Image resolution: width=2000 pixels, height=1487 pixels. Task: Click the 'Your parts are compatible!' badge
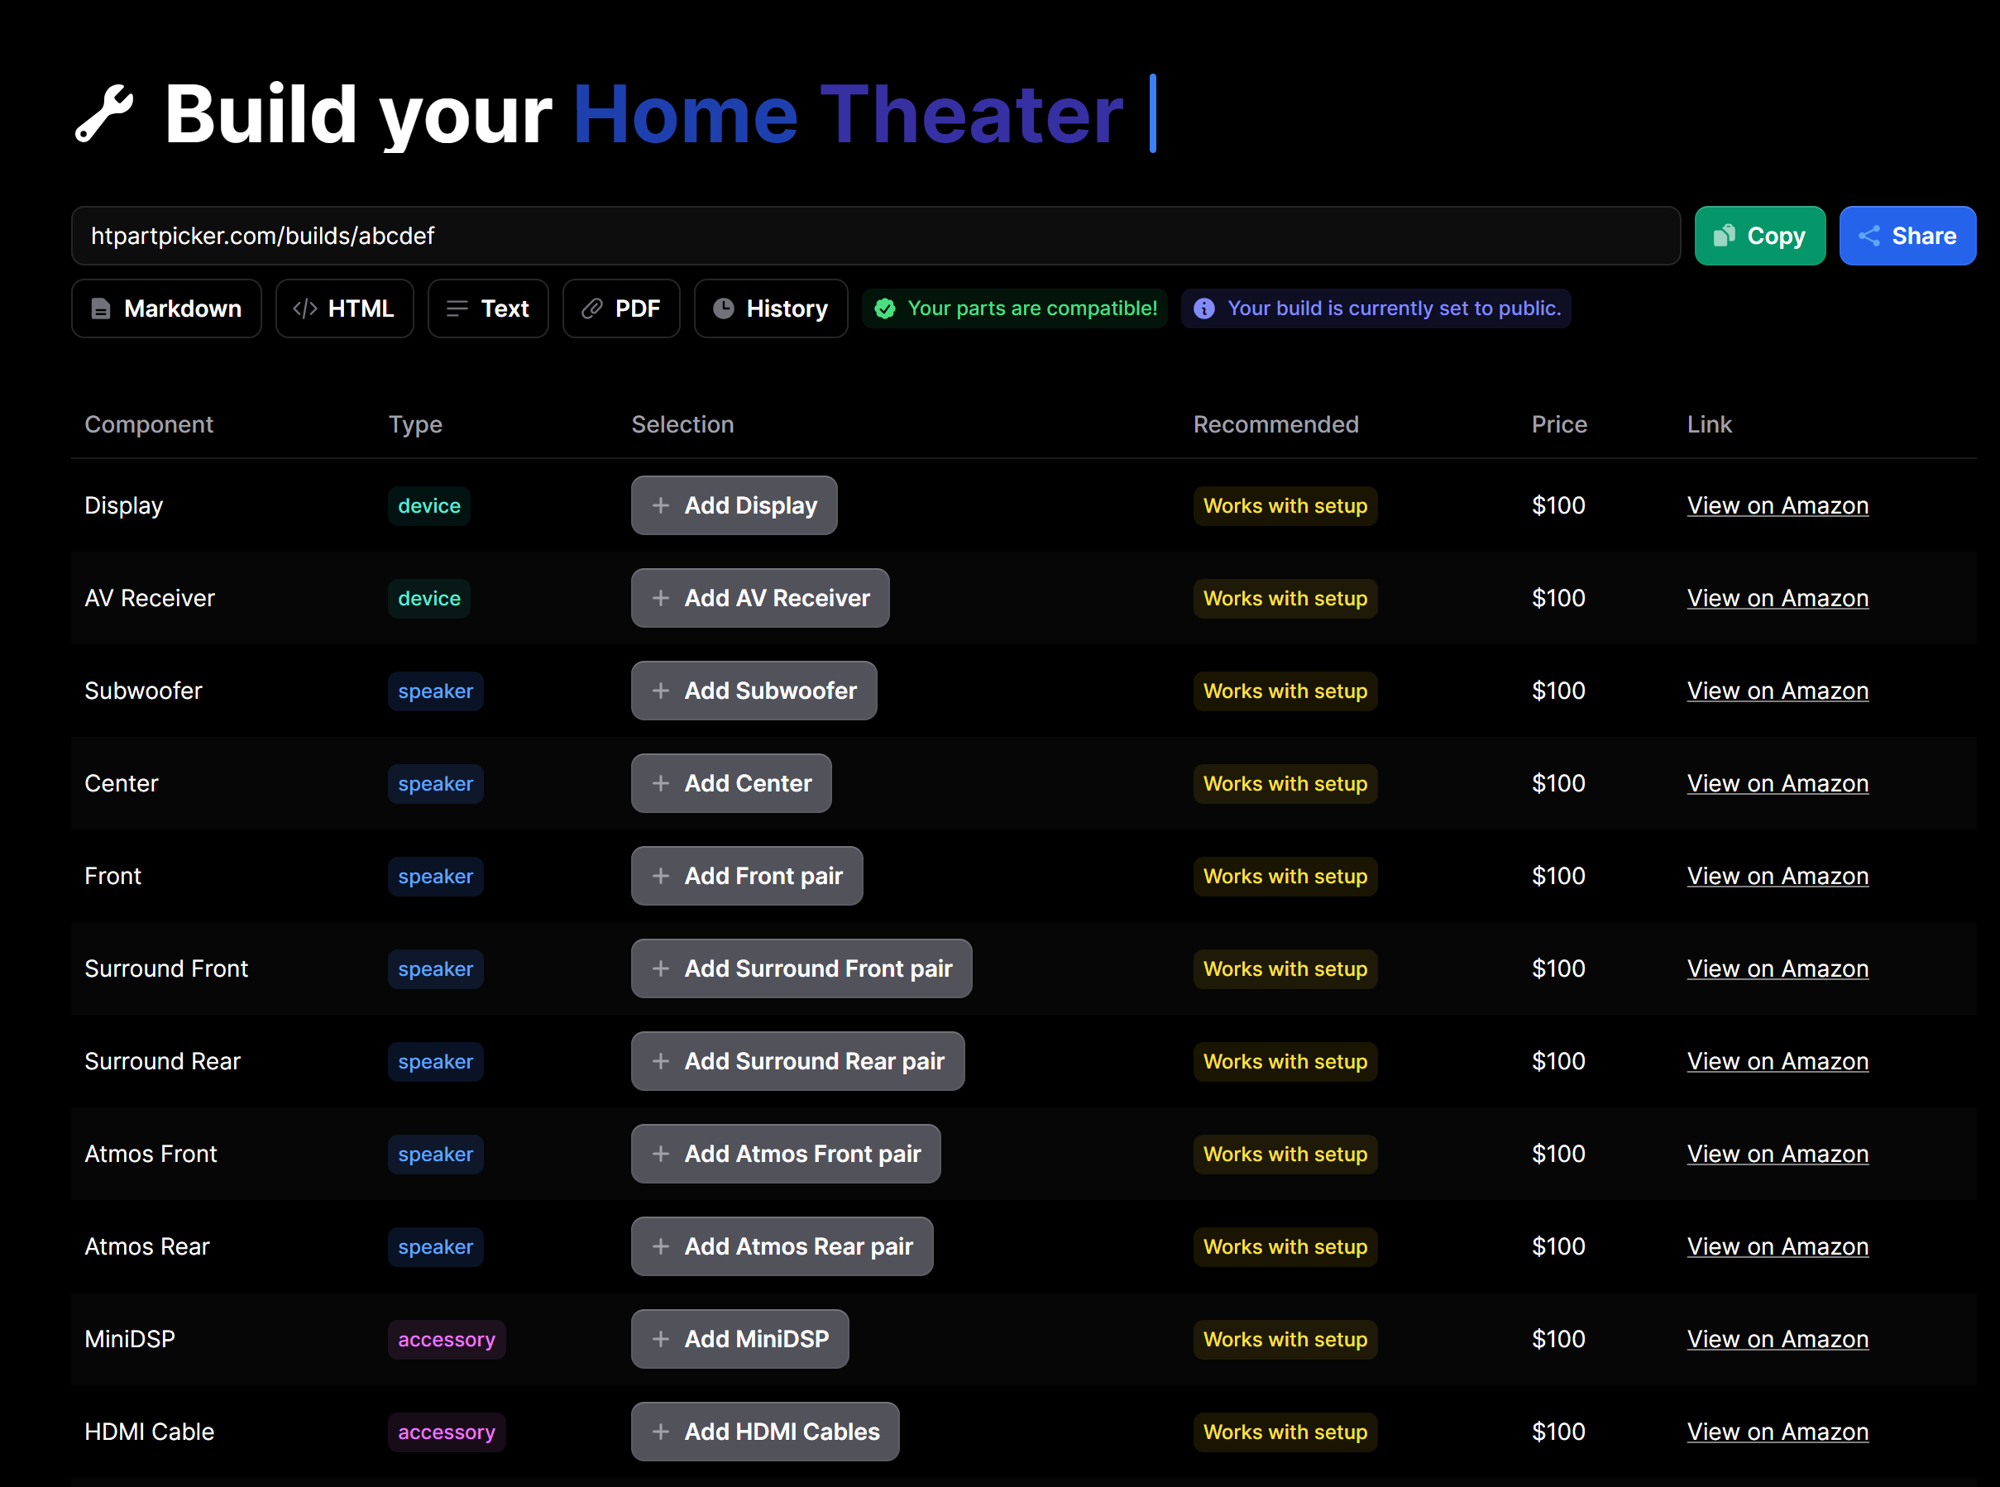[1015, 308]
